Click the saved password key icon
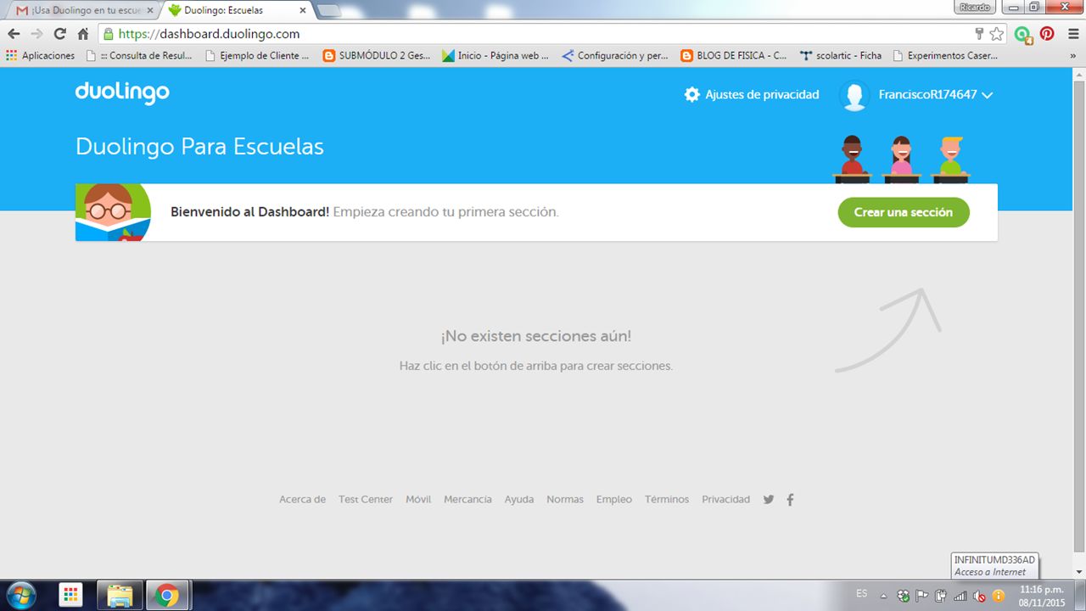 point(979,34)
